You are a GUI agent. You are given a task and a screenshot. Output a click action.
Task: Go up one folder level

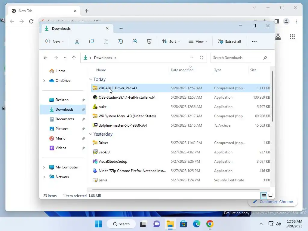click(74, 58)
